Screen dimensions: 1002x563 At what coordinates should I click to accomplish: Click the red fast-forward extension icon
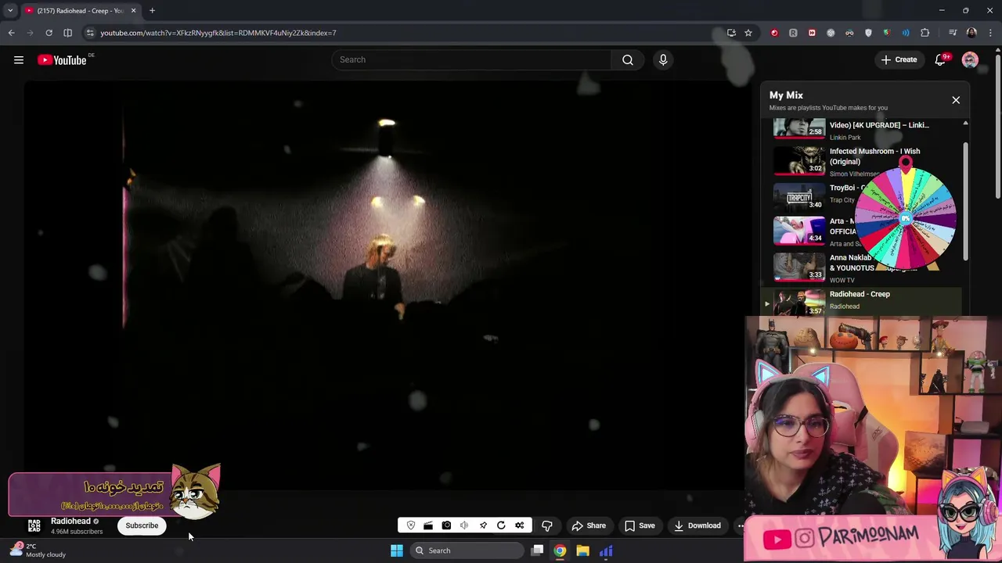tap(812, 33)
